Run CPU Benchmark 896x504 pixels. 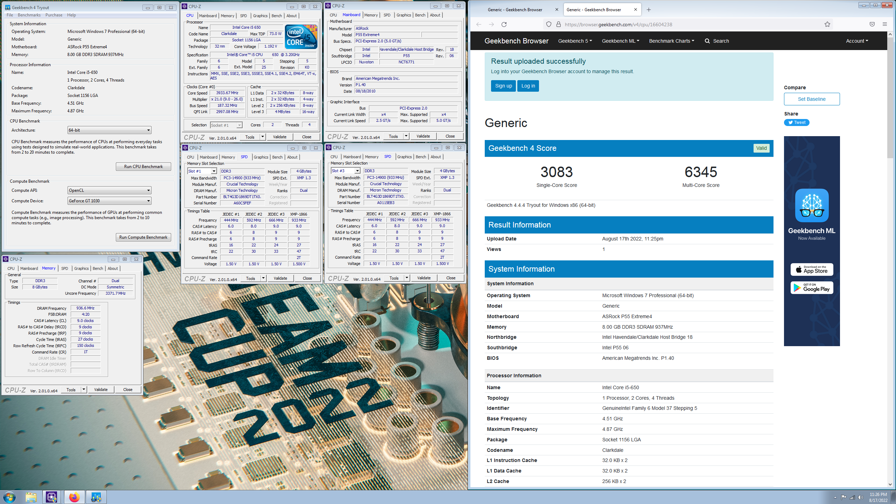tap(143, 167)
